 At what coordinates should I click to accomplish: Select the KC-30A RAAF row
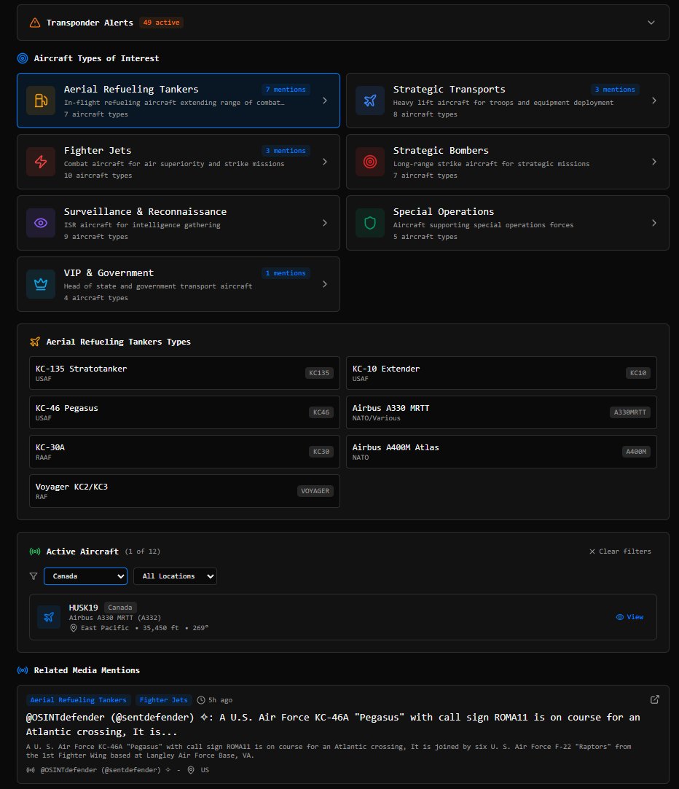pos(184,452)
